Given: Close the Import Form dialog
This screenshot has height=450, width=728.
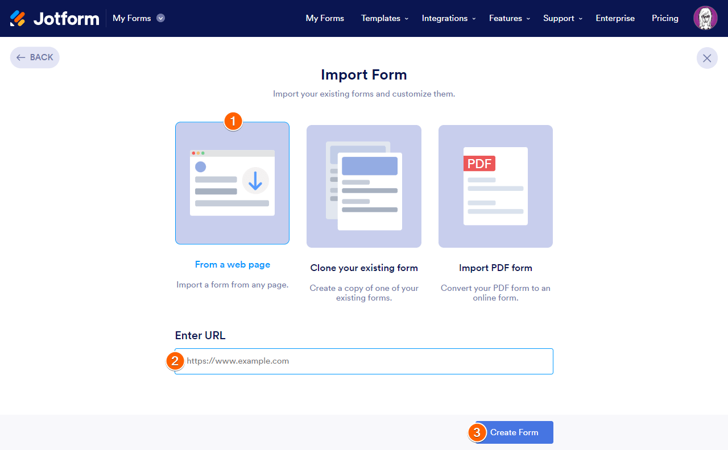Looking at the screenshot, I should (x=707, y=58).
